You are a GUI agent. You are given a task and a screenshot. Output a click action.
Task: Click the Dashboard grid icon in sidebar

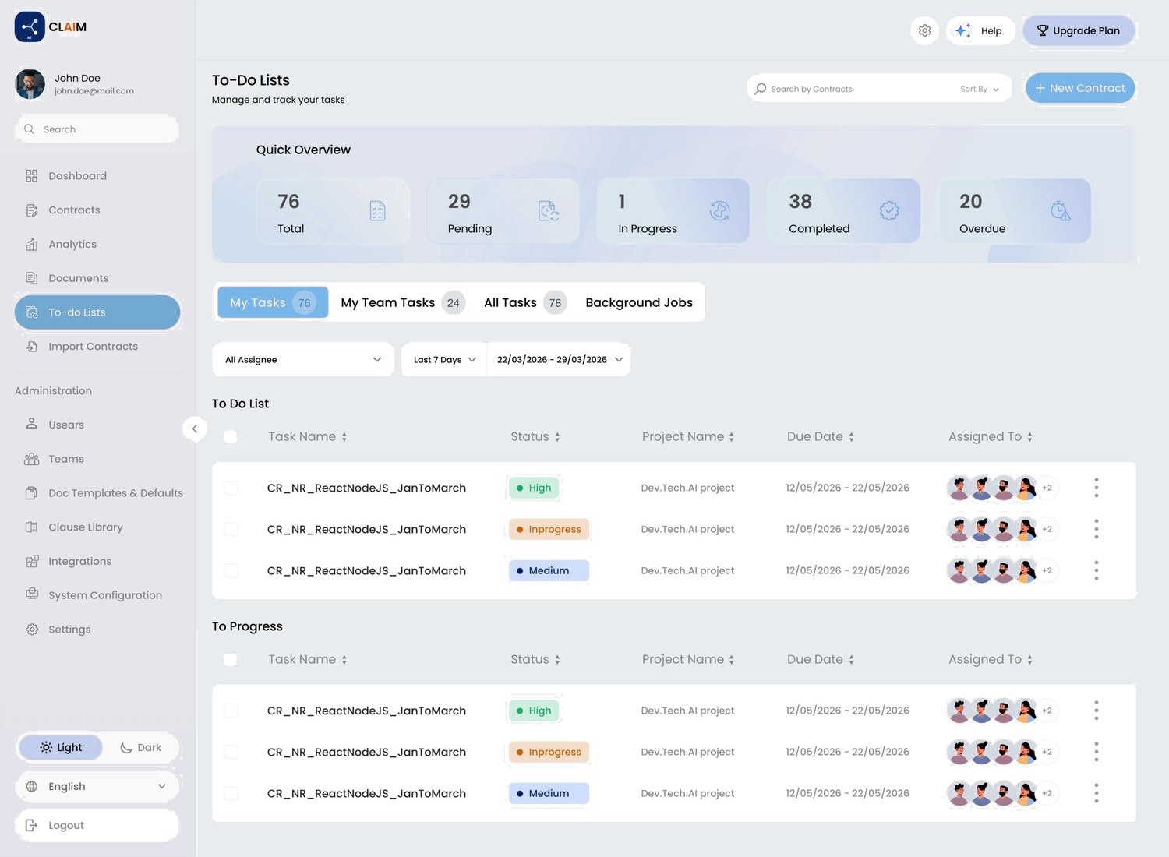31,176
